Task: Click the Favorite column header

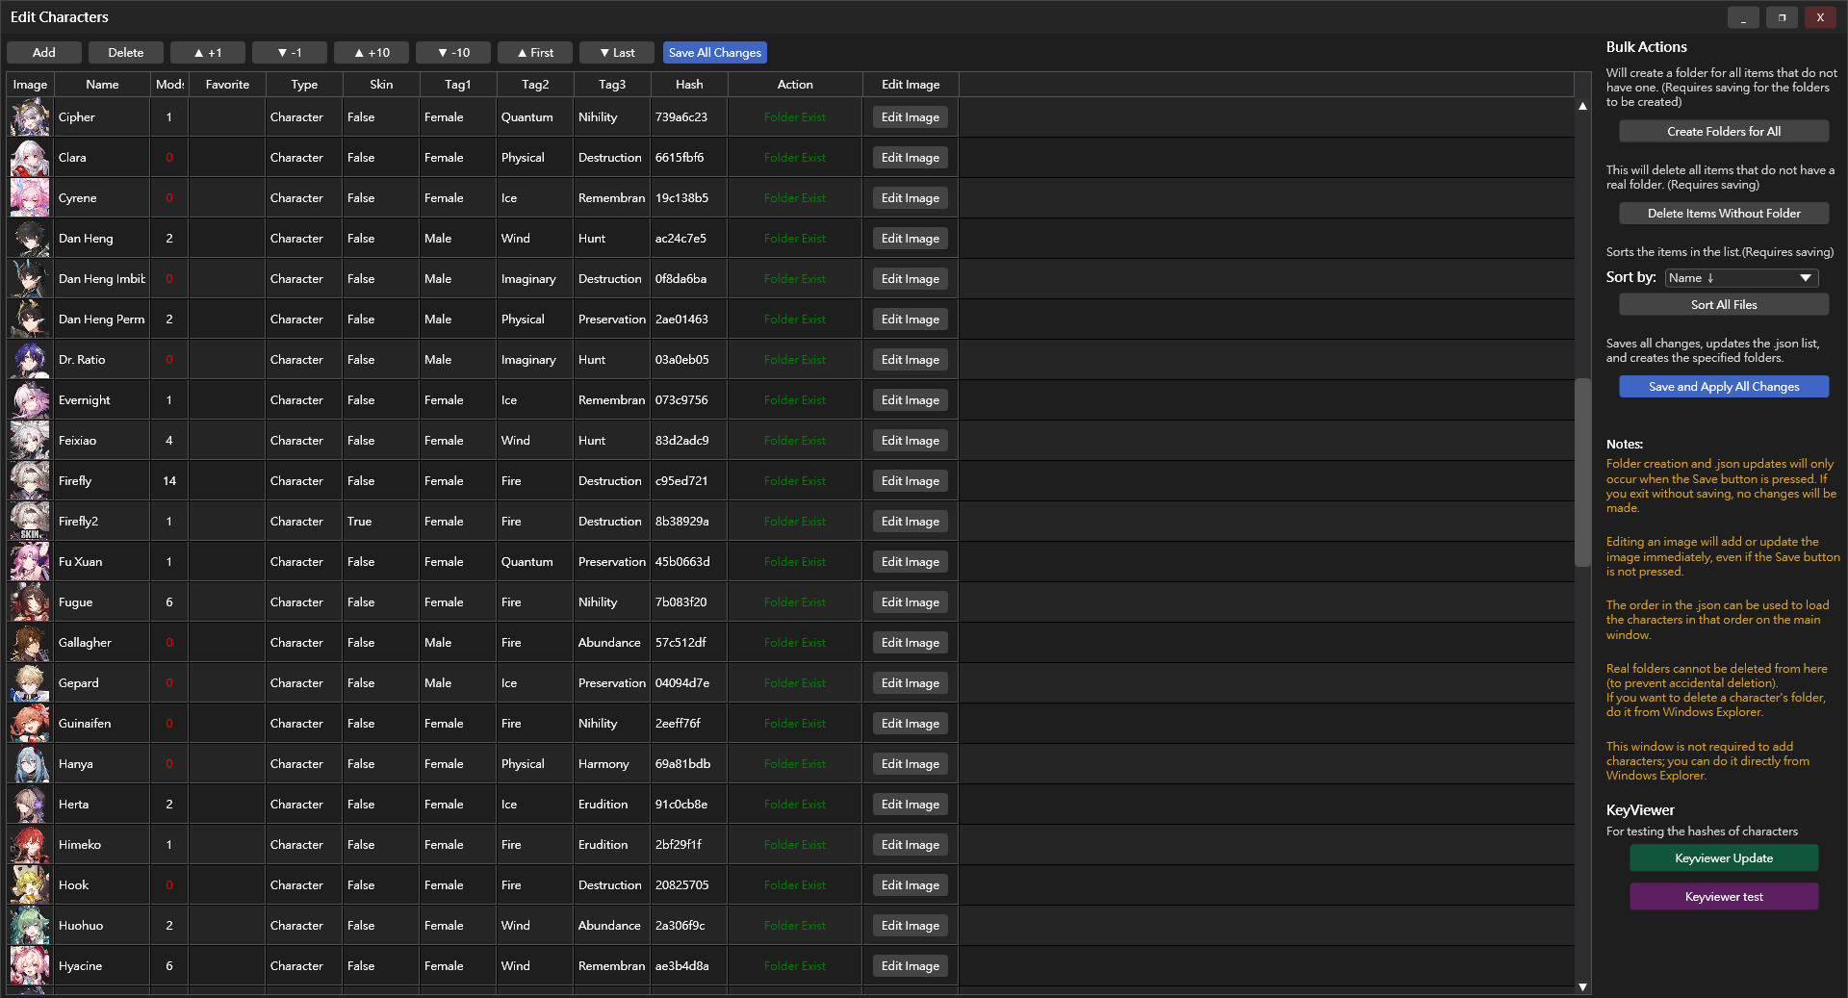Action: 227,85
